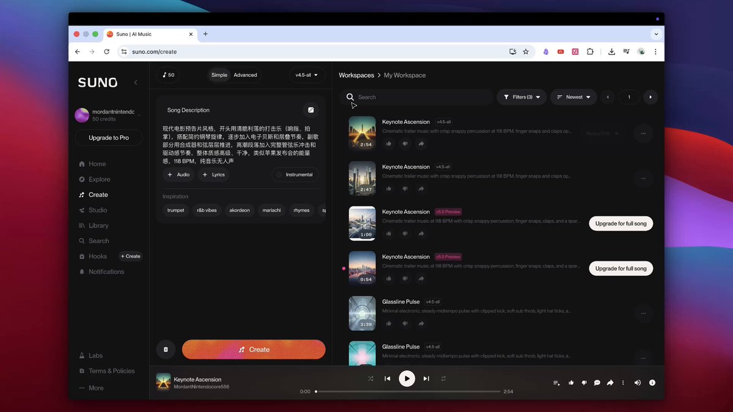Toggle shuffle in the player bar
The height and width of the screenshot is (412, 733).
(370, 379)
